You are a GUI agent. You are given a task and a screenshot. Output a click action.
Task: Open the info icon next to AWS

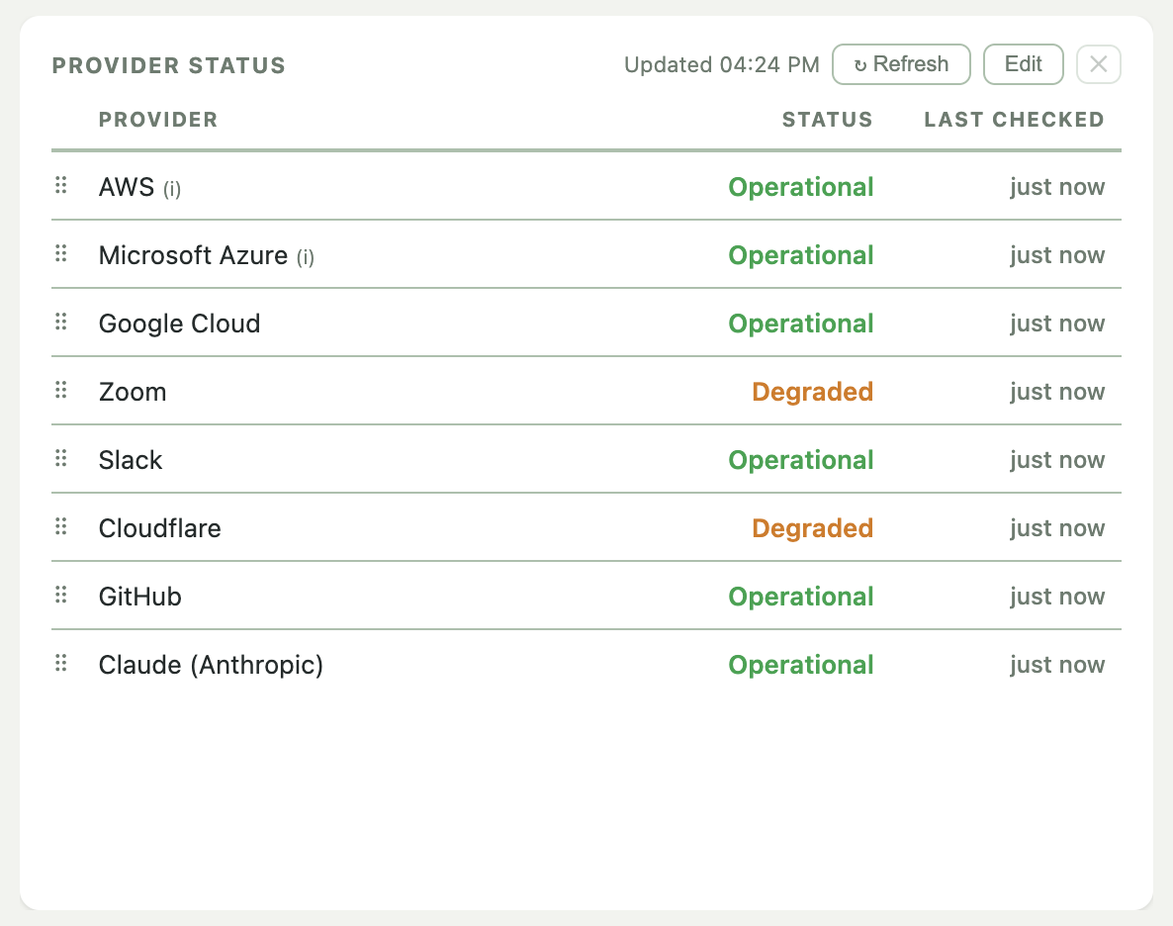(x=172, y=189)
